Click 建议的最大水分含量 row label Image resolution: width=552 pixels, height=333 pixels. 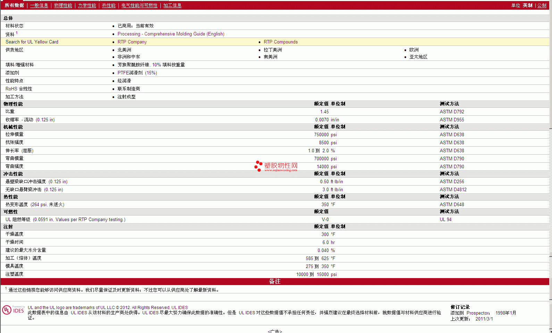pos(25,250)
